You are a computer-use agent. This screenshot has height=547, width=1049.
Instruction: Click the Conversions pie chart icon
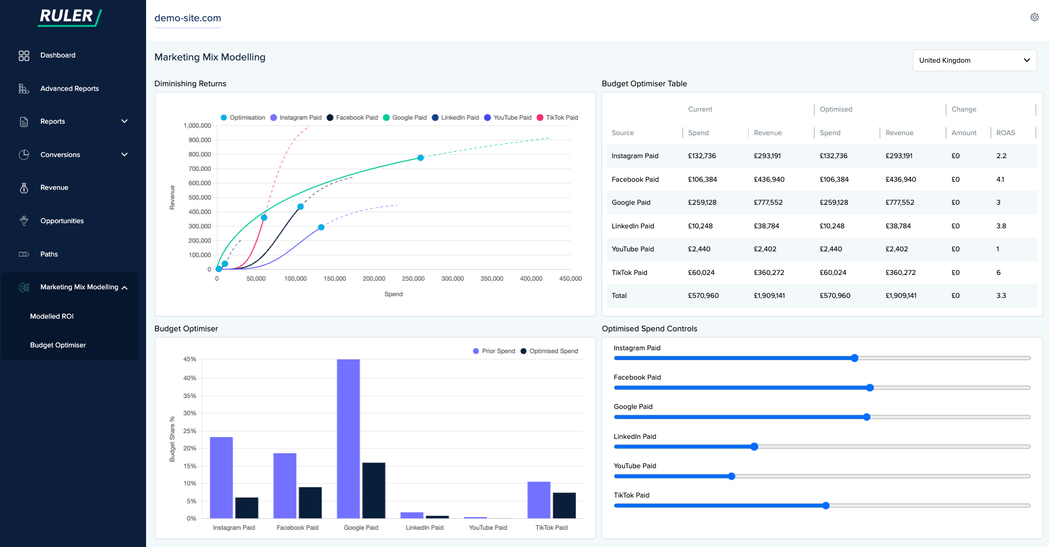pyautogui.click(x=24, y=155)
